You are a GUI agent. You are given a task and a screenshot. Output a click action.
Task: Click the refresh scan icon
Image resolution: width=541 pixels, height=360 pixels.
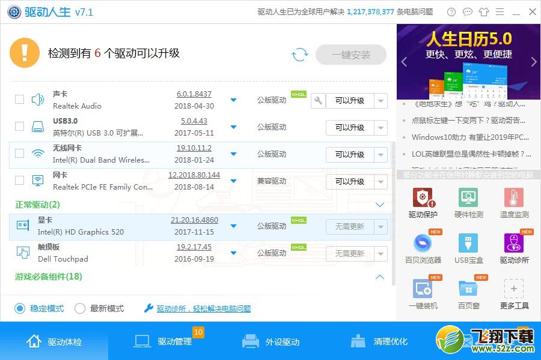click(299, 54)
